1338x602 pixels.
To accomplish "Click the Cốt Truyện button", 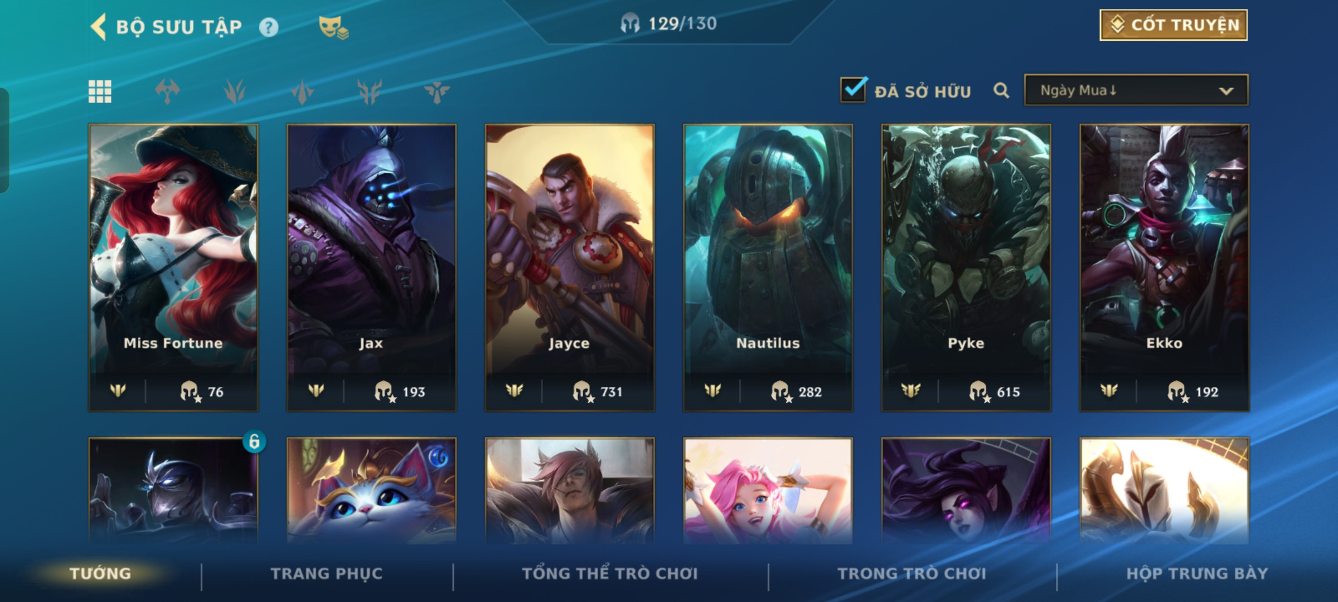I will coord(1174,25).
